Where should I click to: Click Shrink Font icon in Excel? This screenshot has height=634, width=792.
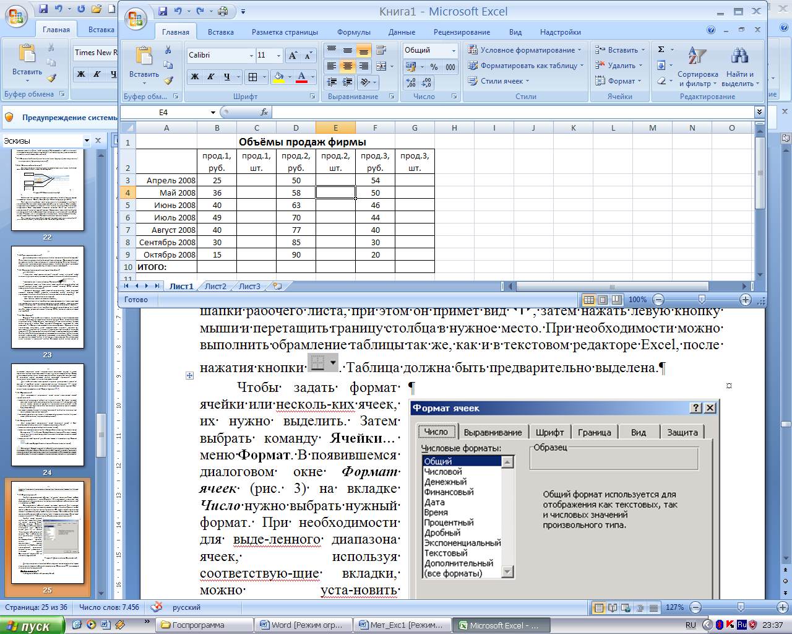308,56
